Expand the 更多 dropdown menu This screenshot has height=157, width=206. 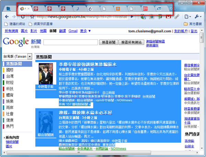pos(85,31)
